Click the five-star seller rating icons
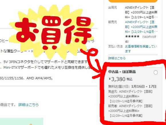Screen dimensions: 166x125 [x=132, y=36]
